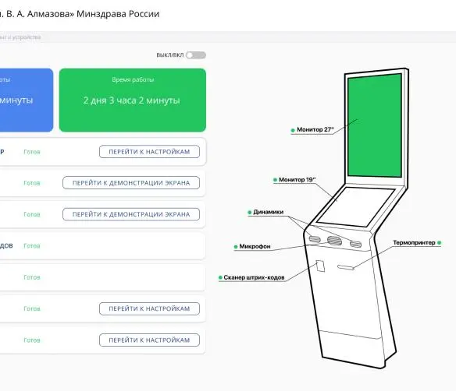
Task: Select the Сканер штрих-кодов label
Action: [x=254, y=277]
